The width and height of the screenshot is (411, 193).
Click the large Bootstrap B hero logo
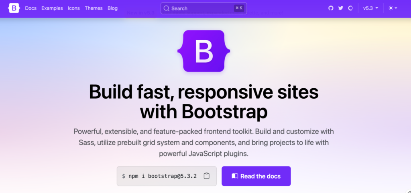203,51
